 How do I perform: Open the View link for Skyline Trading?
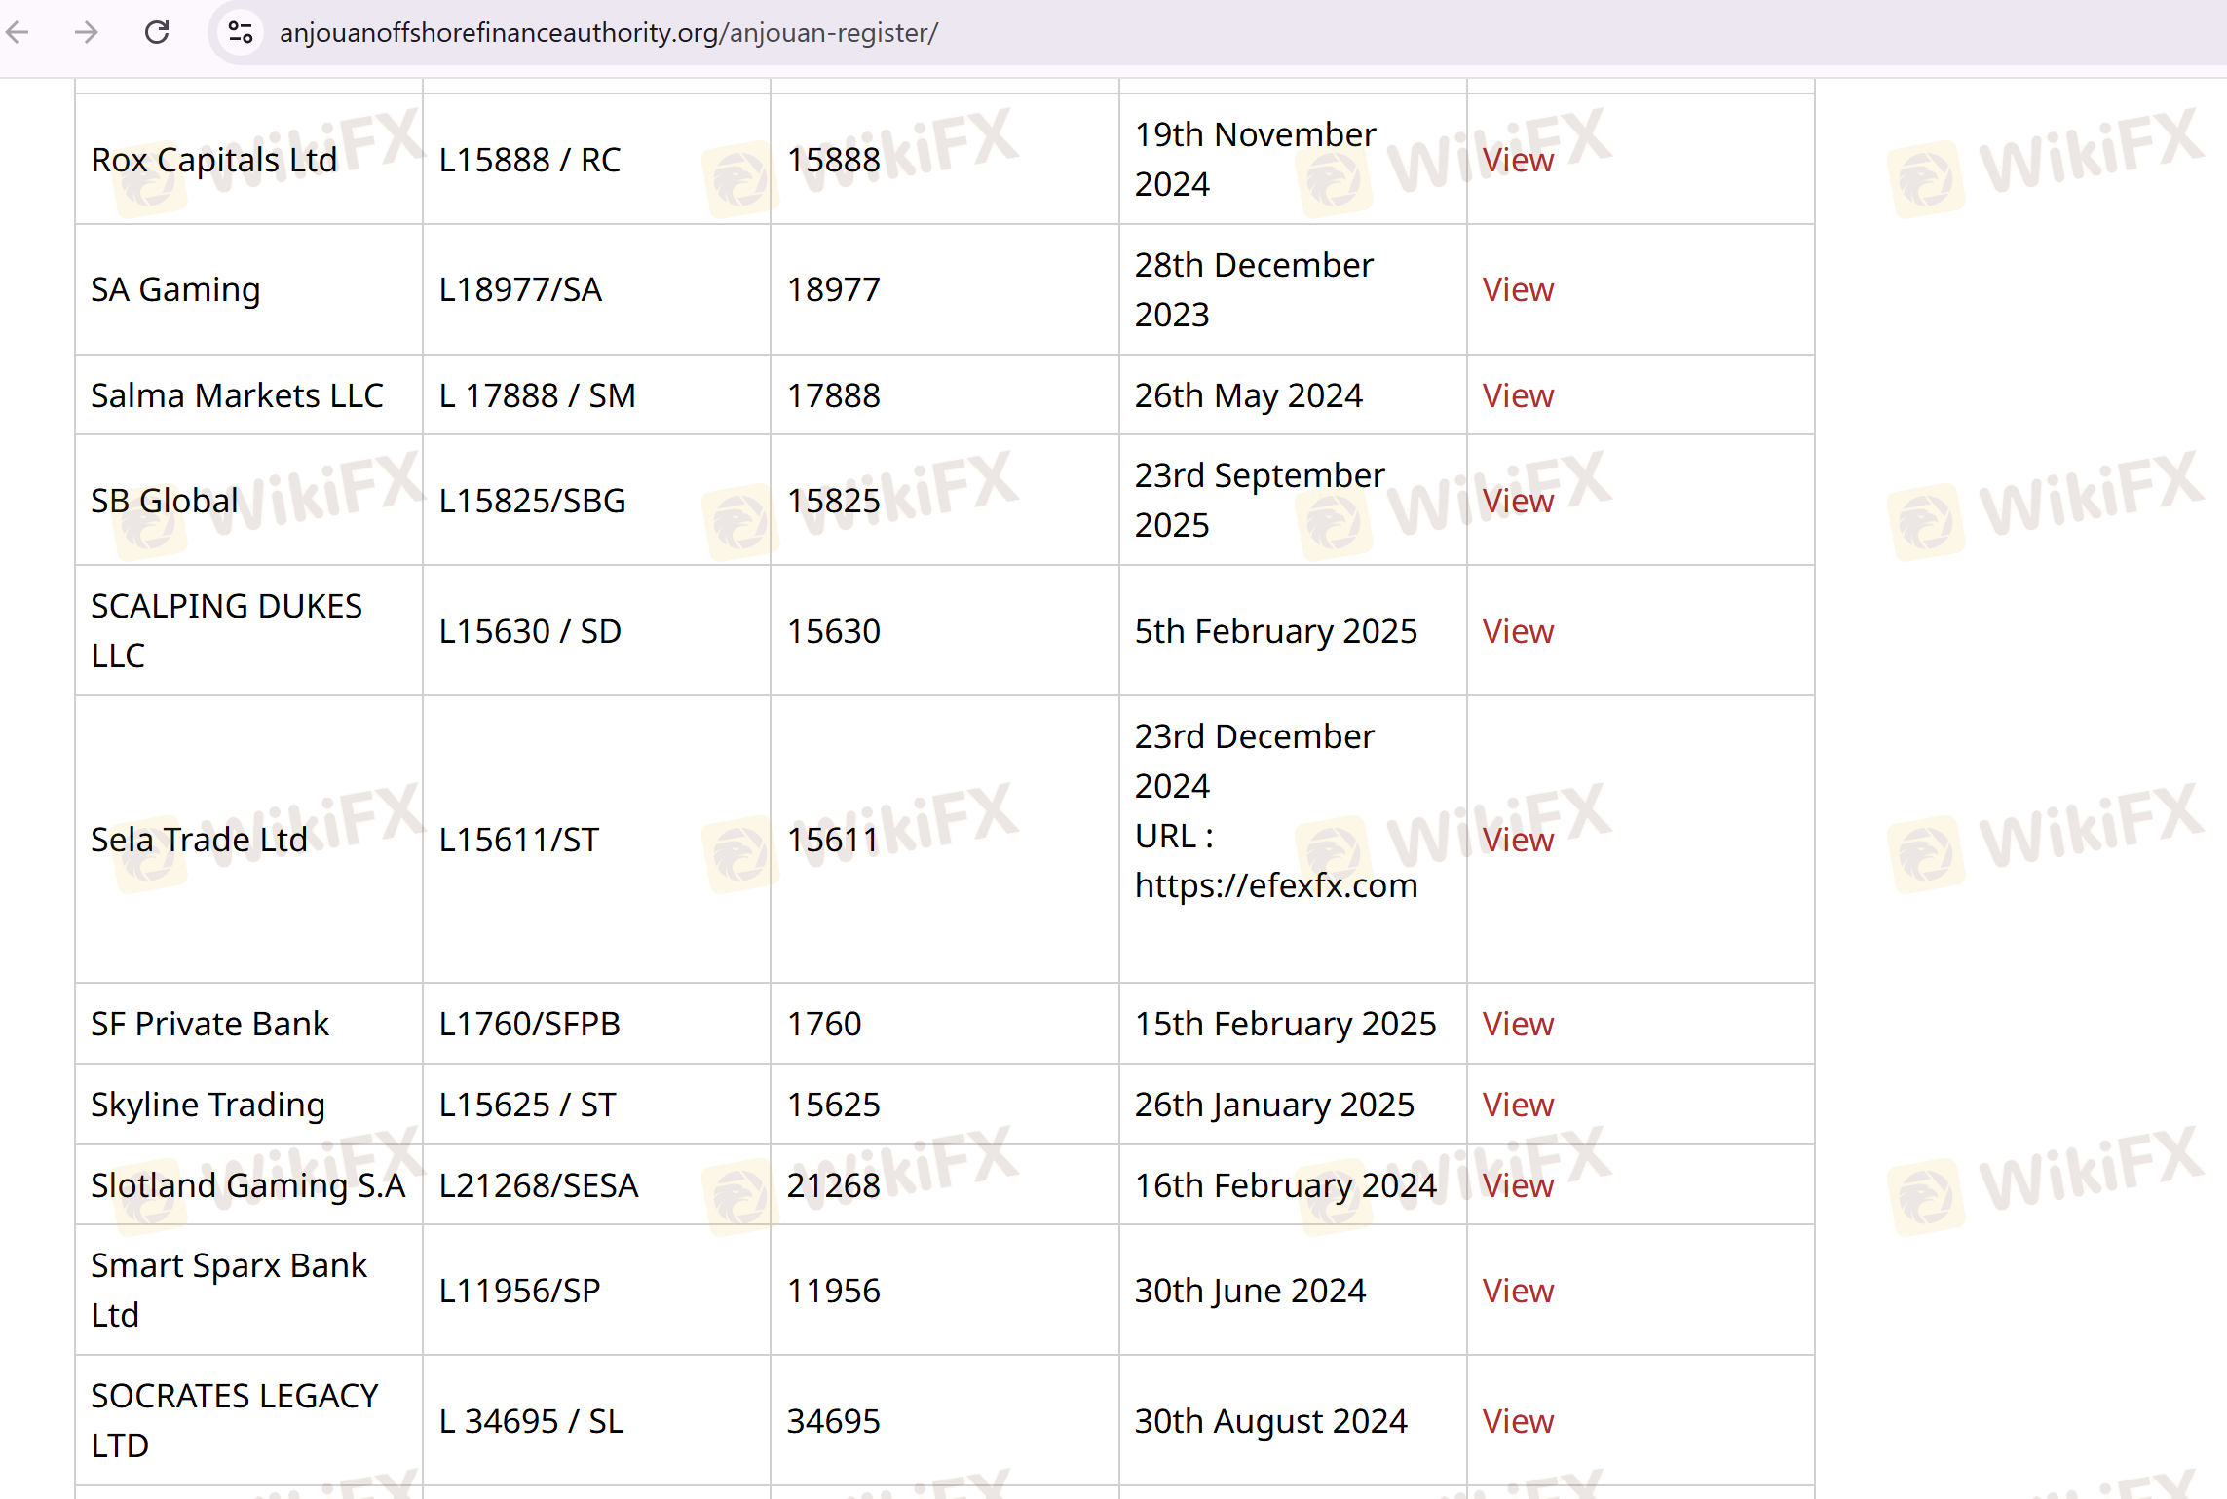point(1518,1105)
